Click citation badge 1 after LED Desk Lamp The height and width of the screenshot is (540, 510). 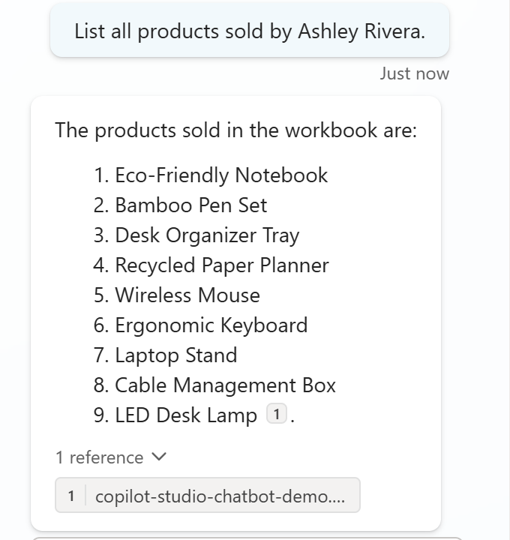277,414
